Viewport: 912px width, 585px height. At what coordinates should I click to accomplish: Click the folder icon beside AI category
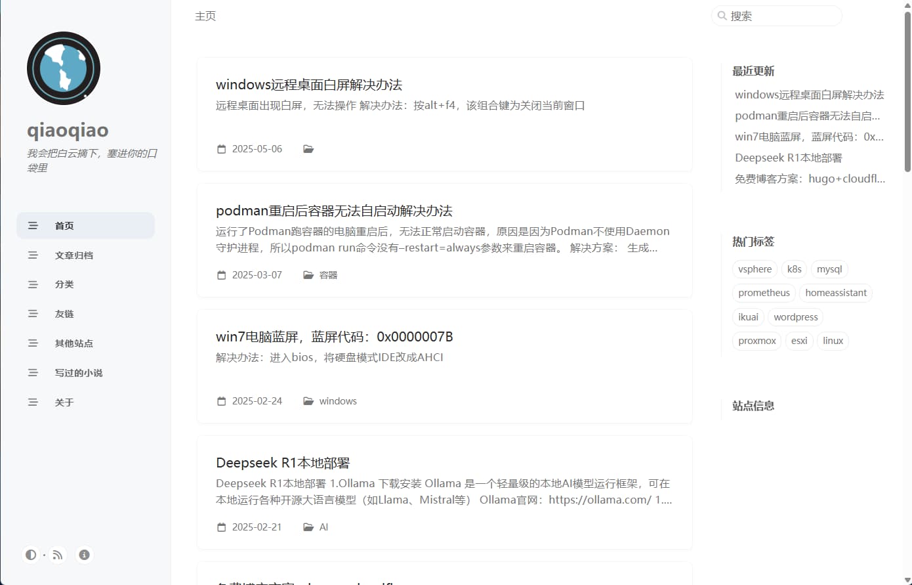click(x=308, y=527)
